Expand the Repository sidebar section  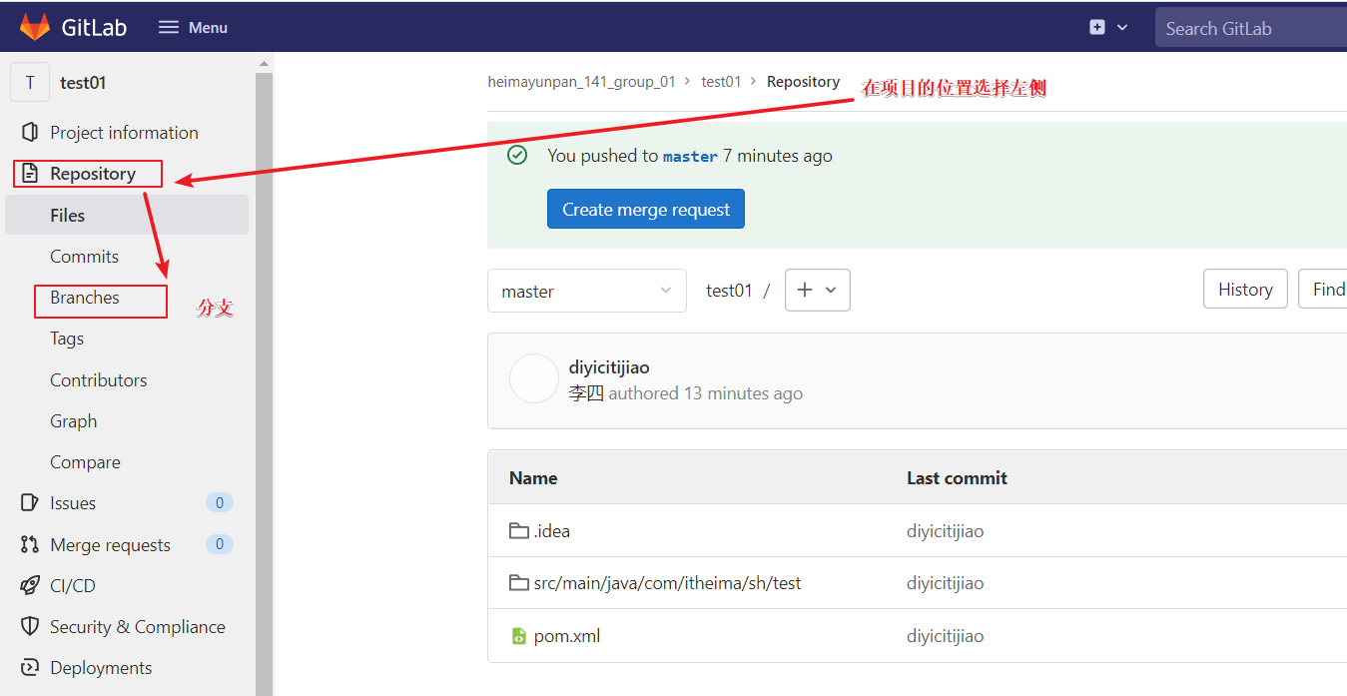pos(92,174)
